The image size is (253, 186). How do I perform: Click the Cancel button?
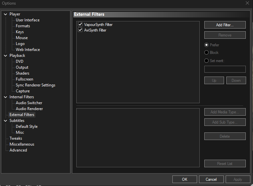click(211, 179)
